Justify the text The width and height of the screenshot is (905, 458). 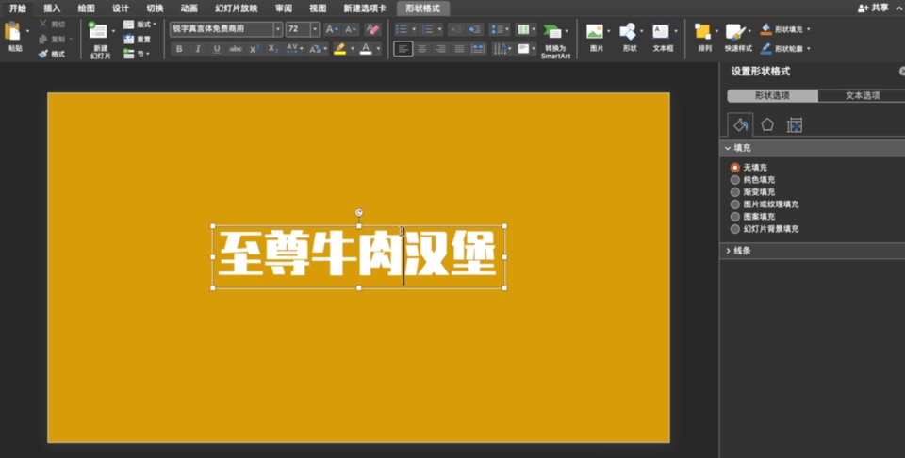tap(459, 49)
